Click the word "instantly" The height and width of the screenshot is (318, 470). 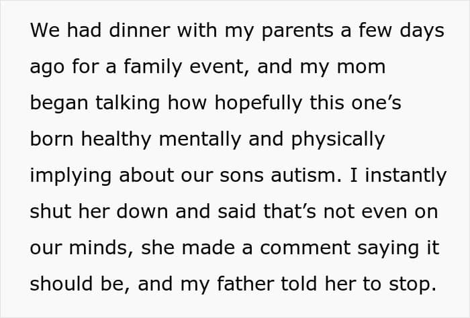(406, 176)
